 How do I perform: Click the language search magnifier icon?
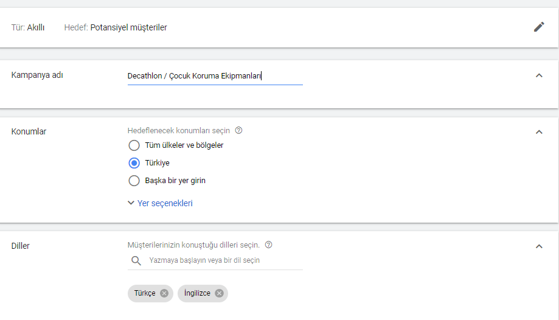tap(136, 260)
